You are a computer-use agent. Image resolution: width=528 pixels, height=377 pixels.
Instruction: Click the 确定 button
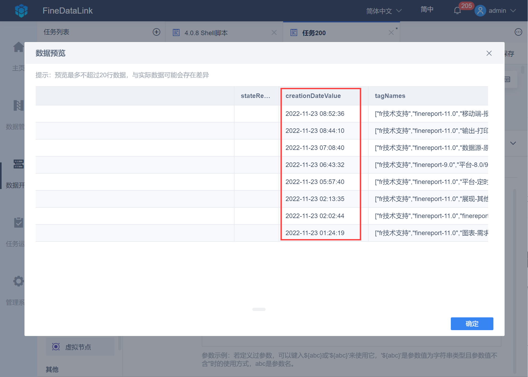coord(472,324)
